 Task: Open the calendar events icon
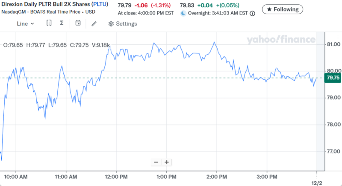78,23
